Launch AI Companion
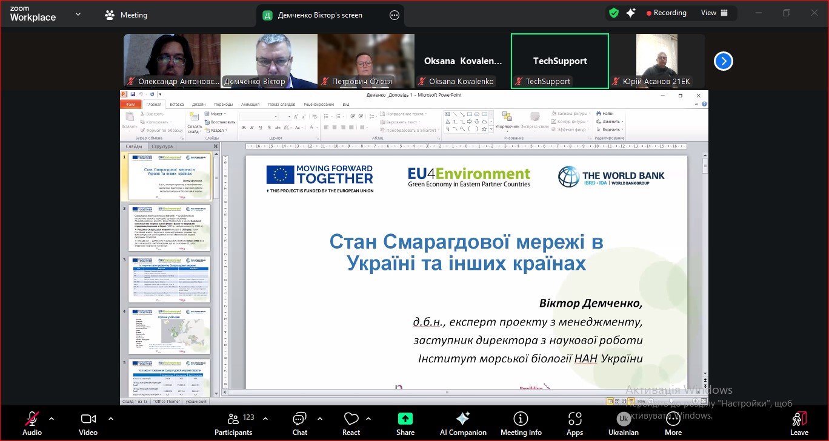 (463, 423)
